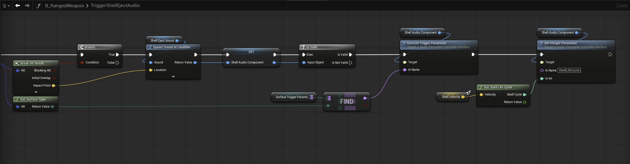Click the function icon beside B_RangedWeapon
This screenshot has width=630, height=164.
pos(39,6)
